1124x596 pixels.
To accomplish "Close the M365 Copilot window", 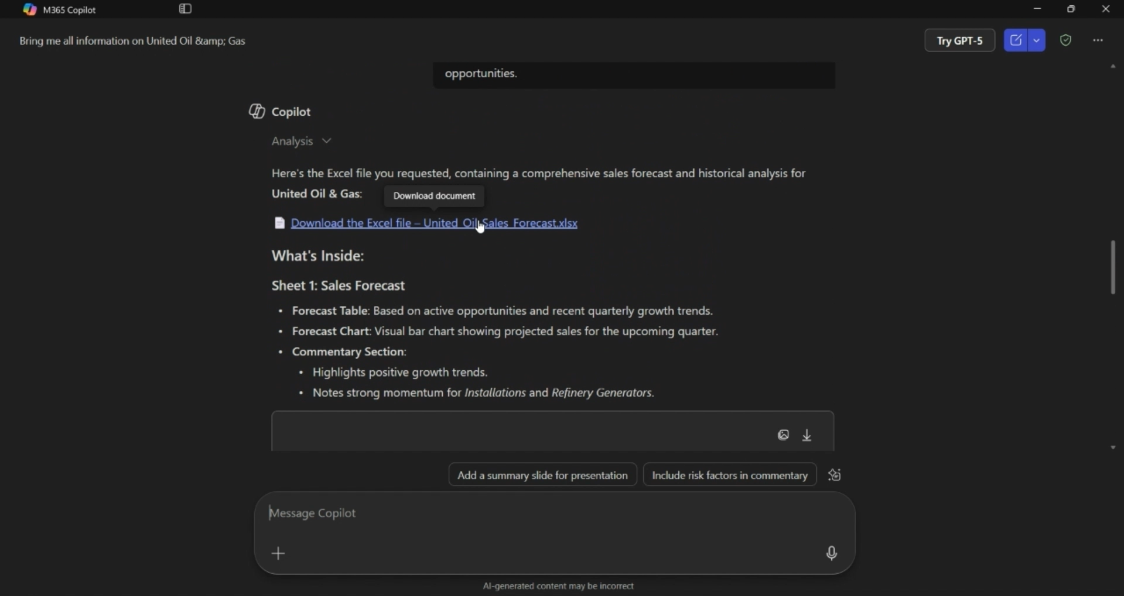I will coord(1106,9).
